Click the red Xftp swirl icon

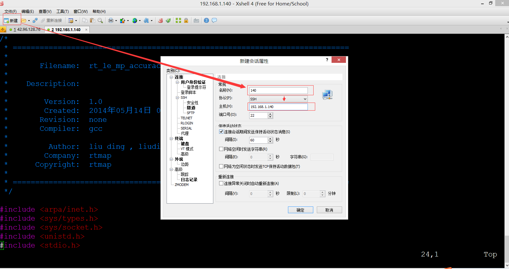(160, 21)
